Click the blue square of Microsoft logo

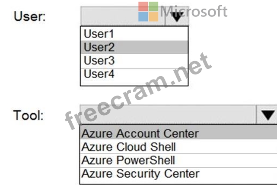(x=143, y=17)
